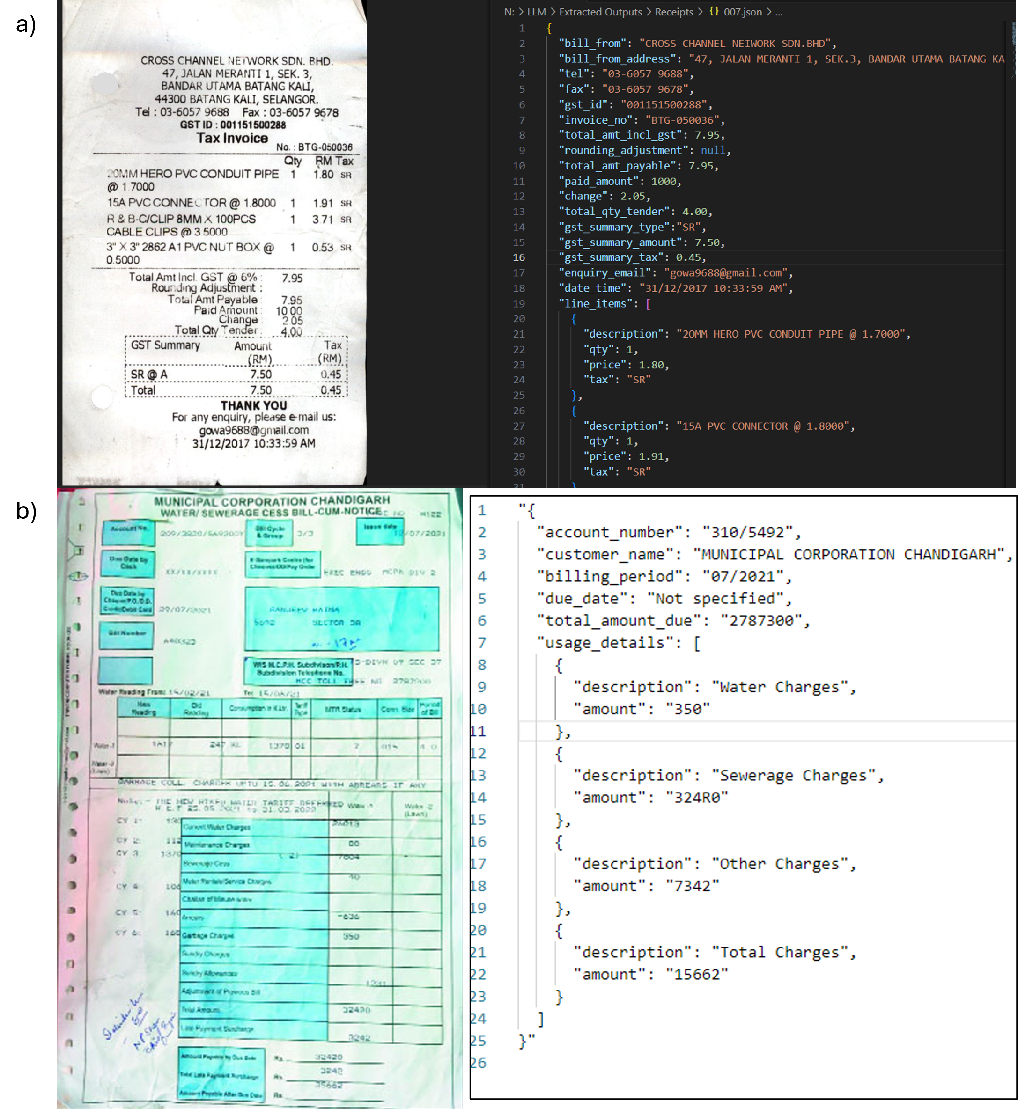Click the N: drive breadcrumb
The width and height of the screenshot is (1018, 1109).
click(509, 12)
